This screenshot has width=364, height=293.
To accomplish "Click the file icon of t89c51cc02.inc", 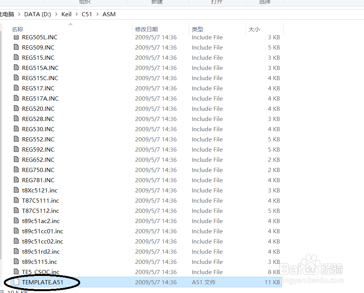I will pyautogui.click(x=16, y=241).
